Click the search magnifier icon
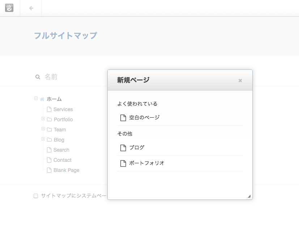This screenshot has width=299, height=227. point(38,77)
